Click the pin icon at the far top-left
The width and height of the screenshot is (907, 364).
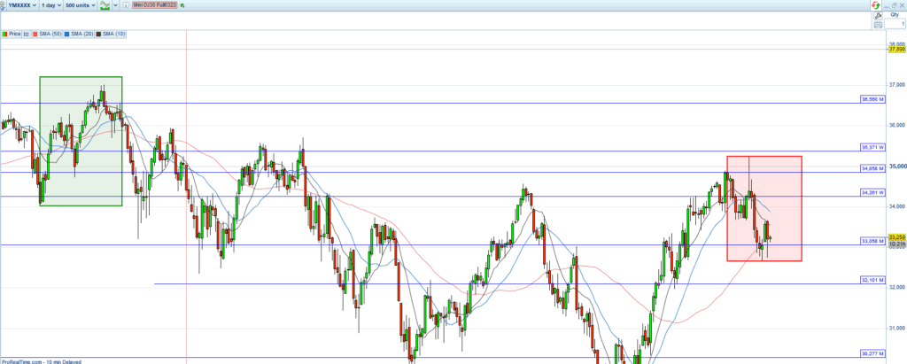coord(4,5)
